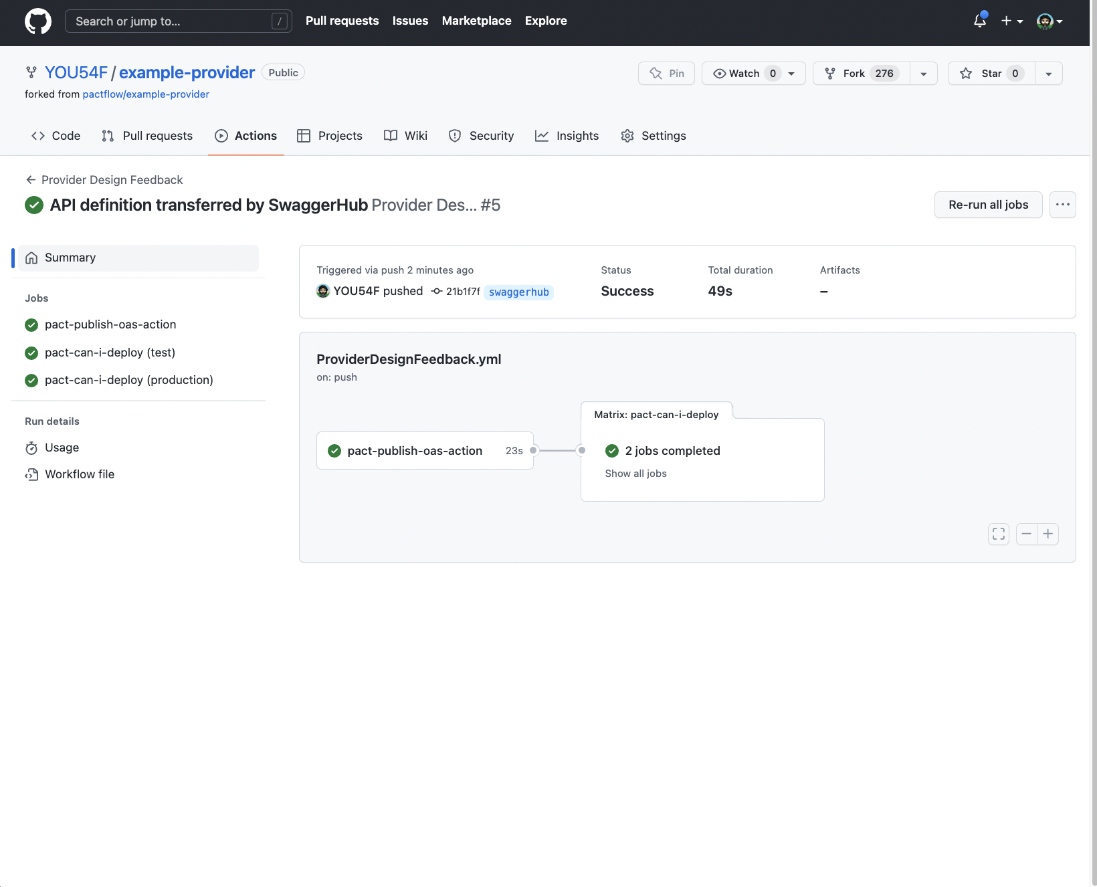Click the fullscreen workflow graph icon

(x=998, y=534)
